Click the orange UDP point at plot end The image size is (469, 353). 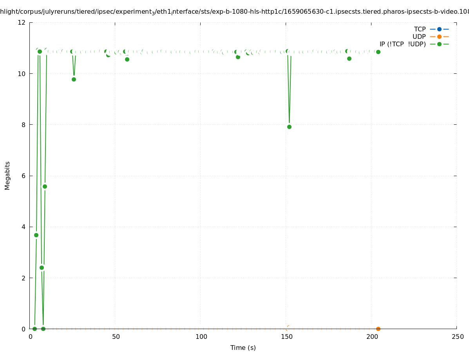(x=378, y=329)
